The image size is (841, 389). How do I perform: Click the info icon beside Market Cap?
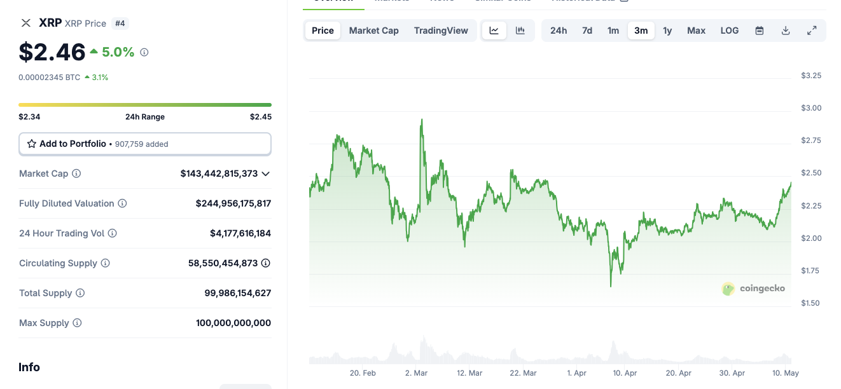[x=76, y=174]
